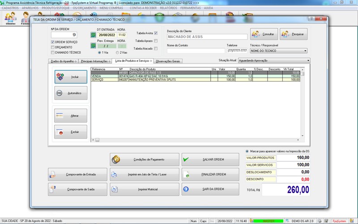Open the Clientes toolbar icon
The width and height of the screenshot is (358, 224).
pos(10,18)
